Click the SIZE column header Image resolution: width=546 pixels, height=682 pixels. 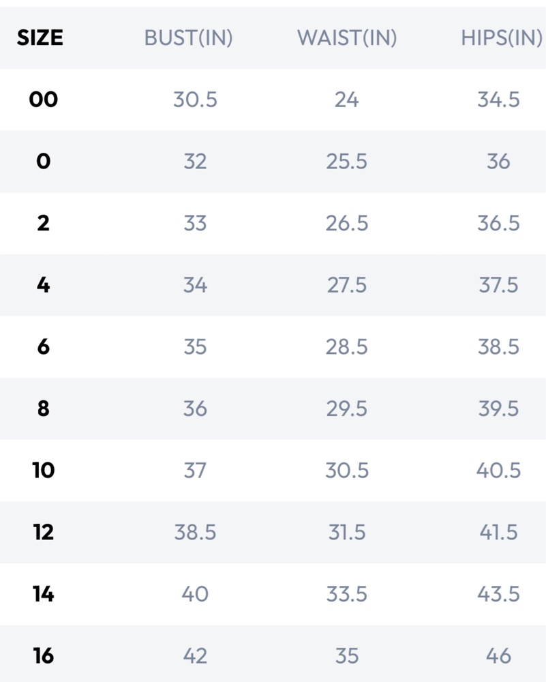[40, 38]
